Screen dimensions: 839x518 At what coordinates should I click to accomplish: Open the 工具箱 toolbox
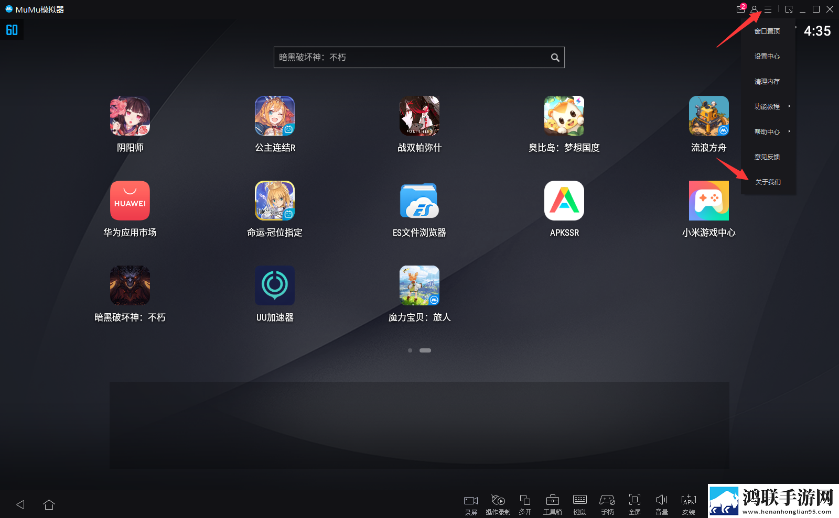point(553,505)
